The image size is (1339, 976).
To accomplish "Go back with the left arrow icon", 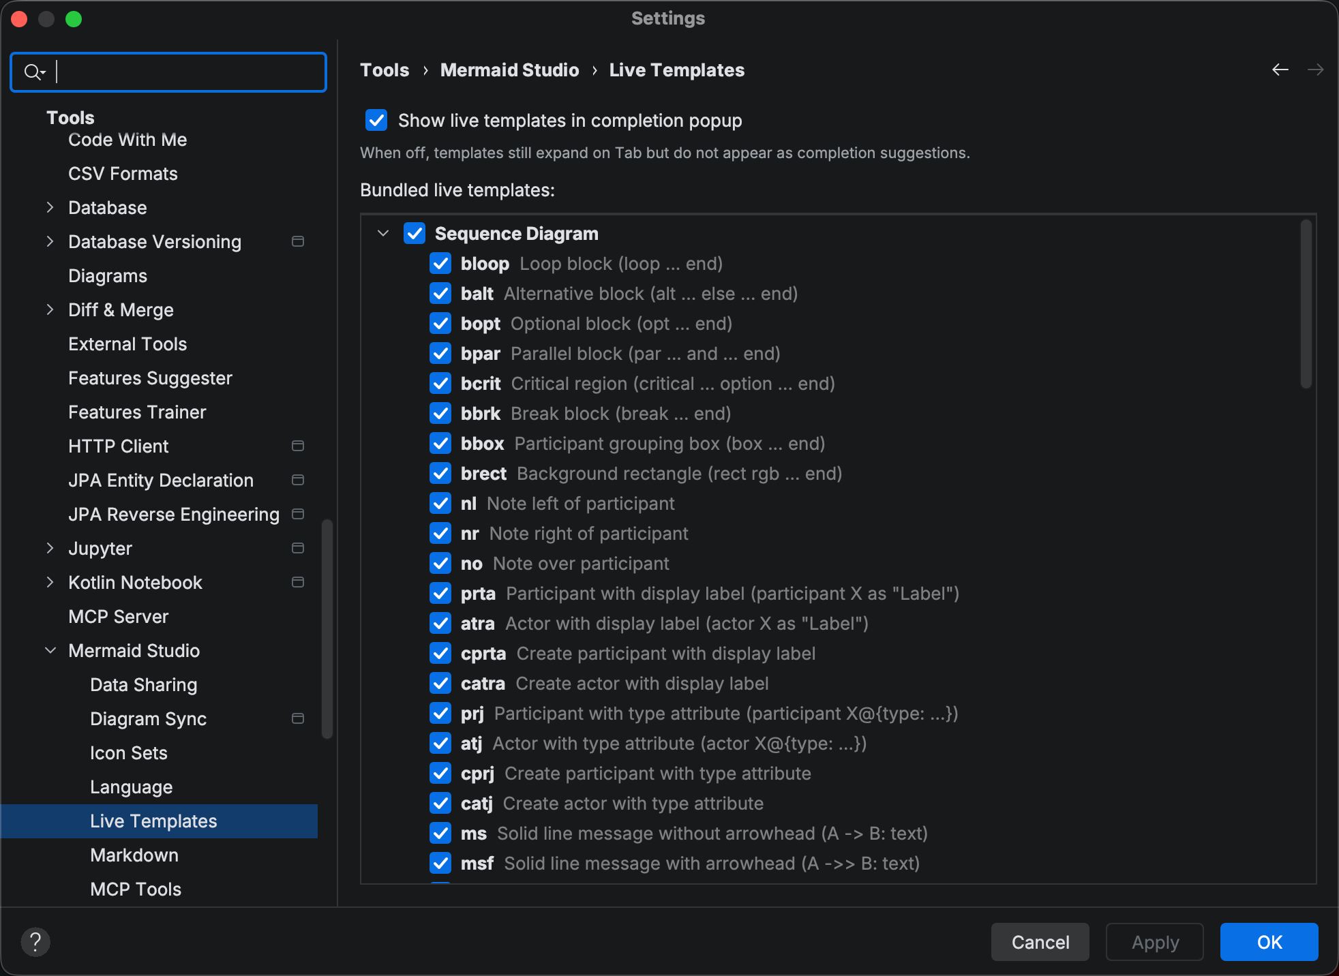I will coord(1280,70).
